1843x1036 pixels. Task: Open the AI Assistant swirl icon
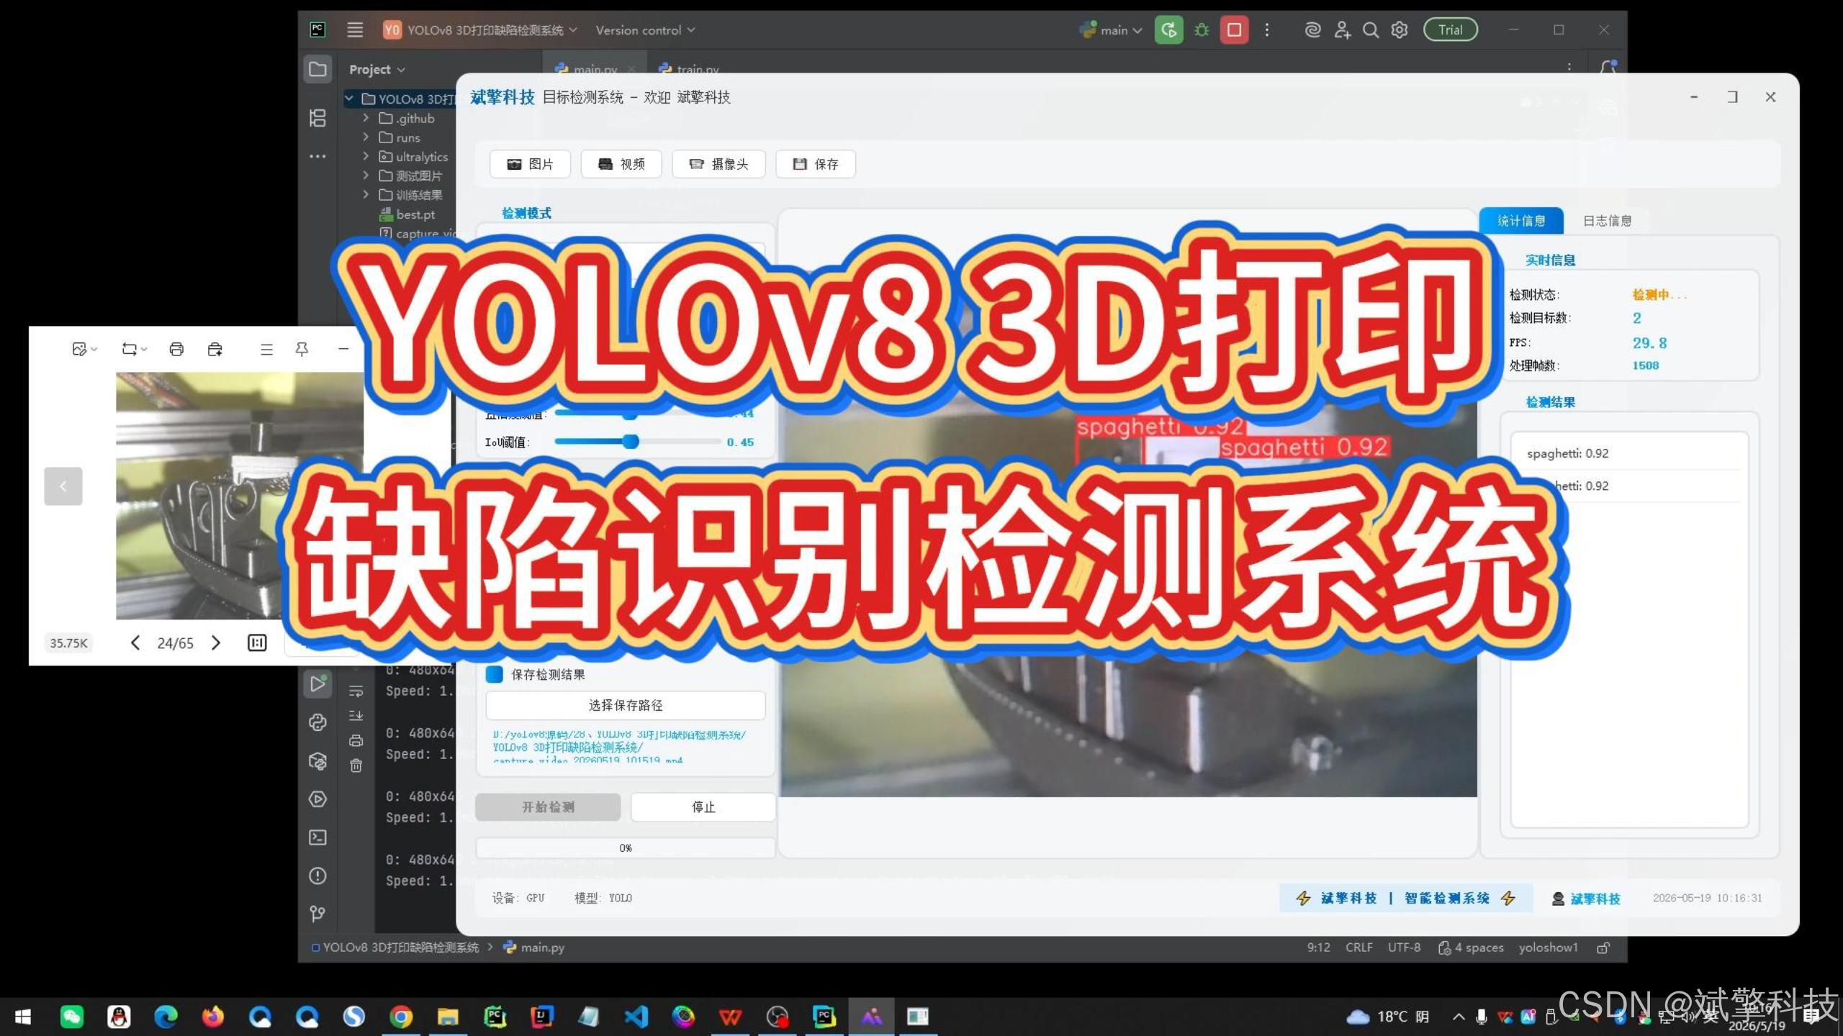[1313, 29]
